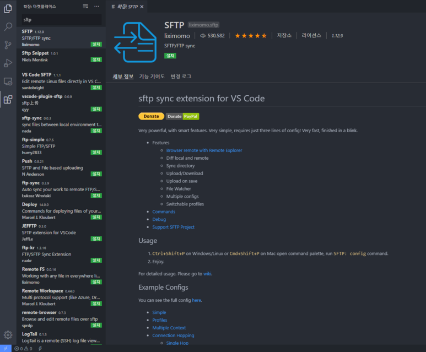426x352 pixels.
Task: Open the Connection Hopping link
Action: (173, 335)
